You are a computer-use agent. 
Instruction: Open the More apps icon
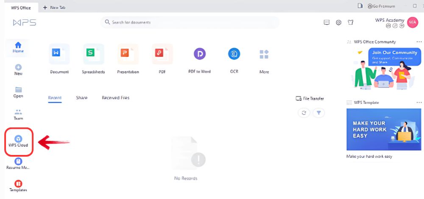[264, 54]
